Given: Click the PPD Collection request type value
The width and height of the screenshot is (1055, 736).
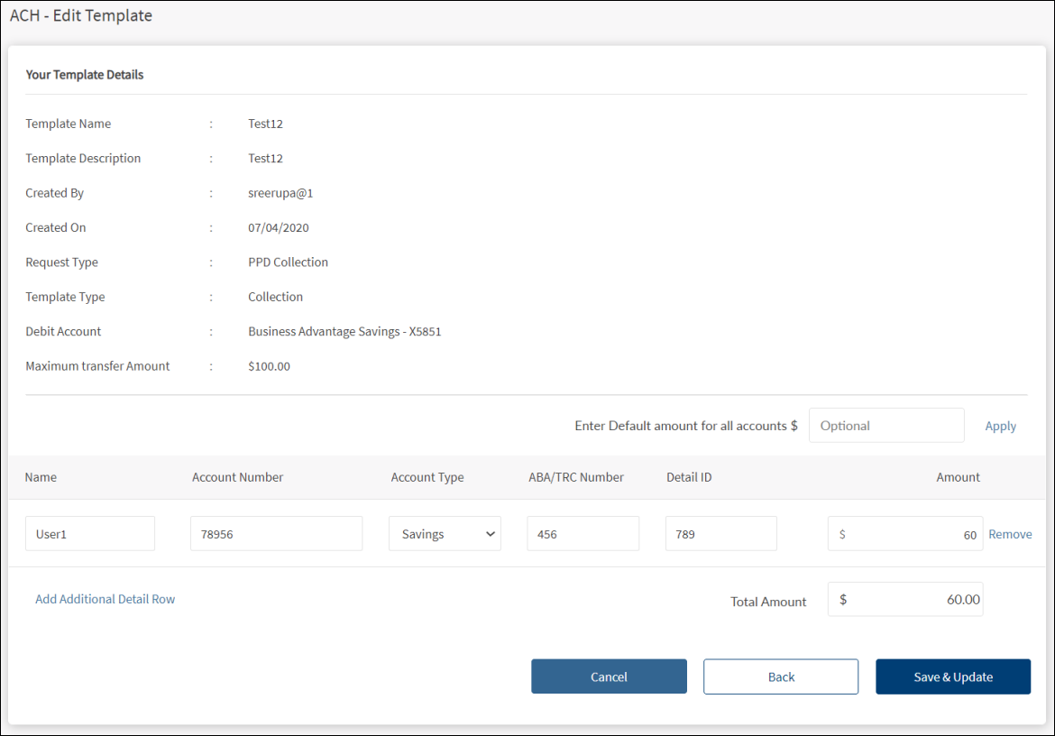Looking at the screenshot, I should (x=288, y=262).
